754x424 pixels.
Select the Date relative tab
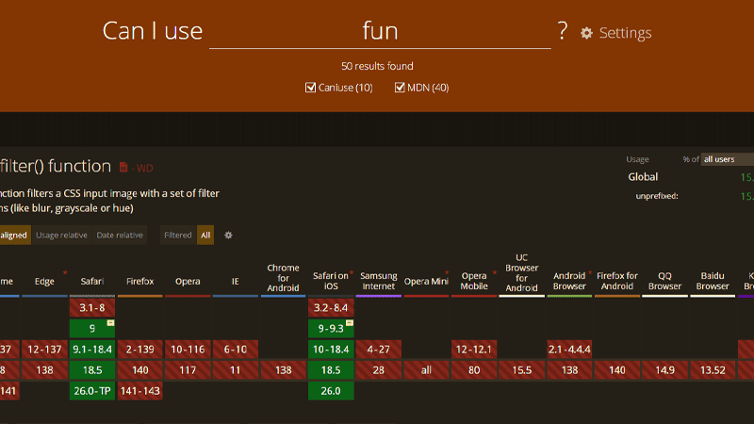click(120, 235)
